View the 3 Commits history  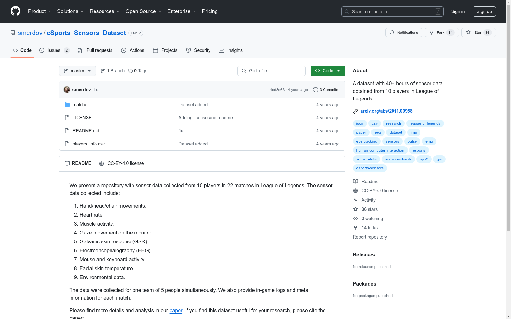coord(326,90)
